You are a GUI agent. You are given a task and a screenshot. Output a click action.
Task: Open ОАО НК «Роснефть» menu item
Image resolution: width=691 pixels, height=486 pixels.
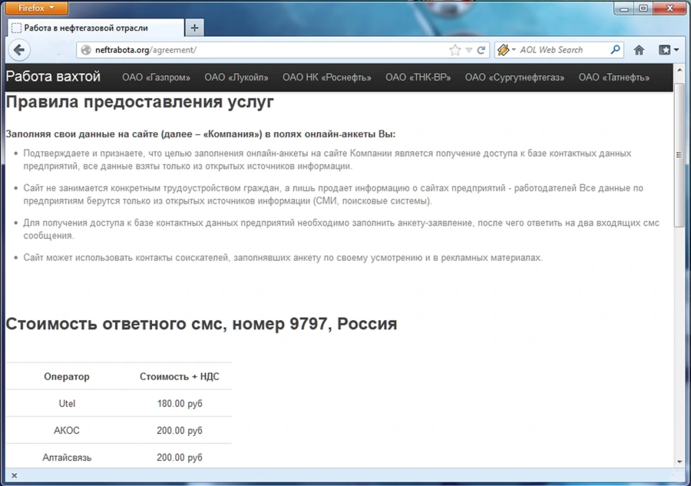327,78
